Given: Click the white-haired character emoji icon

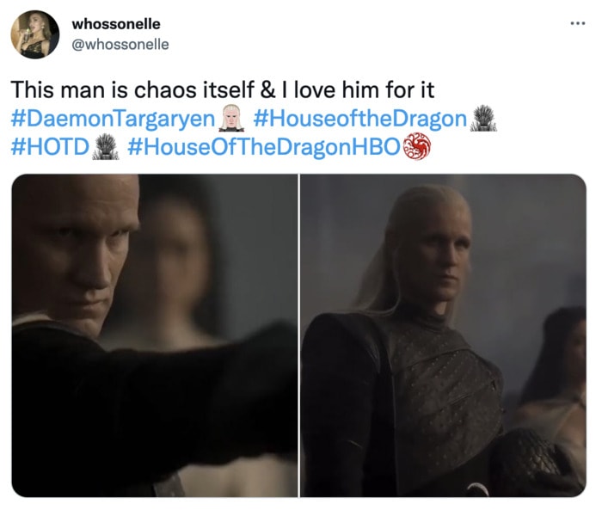Looking at the screenshot, I should pyautogui.click(x=231, y=118).
